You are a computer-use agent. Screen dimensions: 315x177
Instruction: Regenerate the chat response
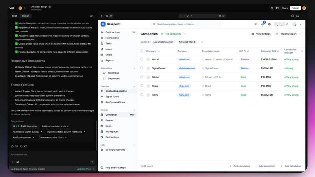26,146
